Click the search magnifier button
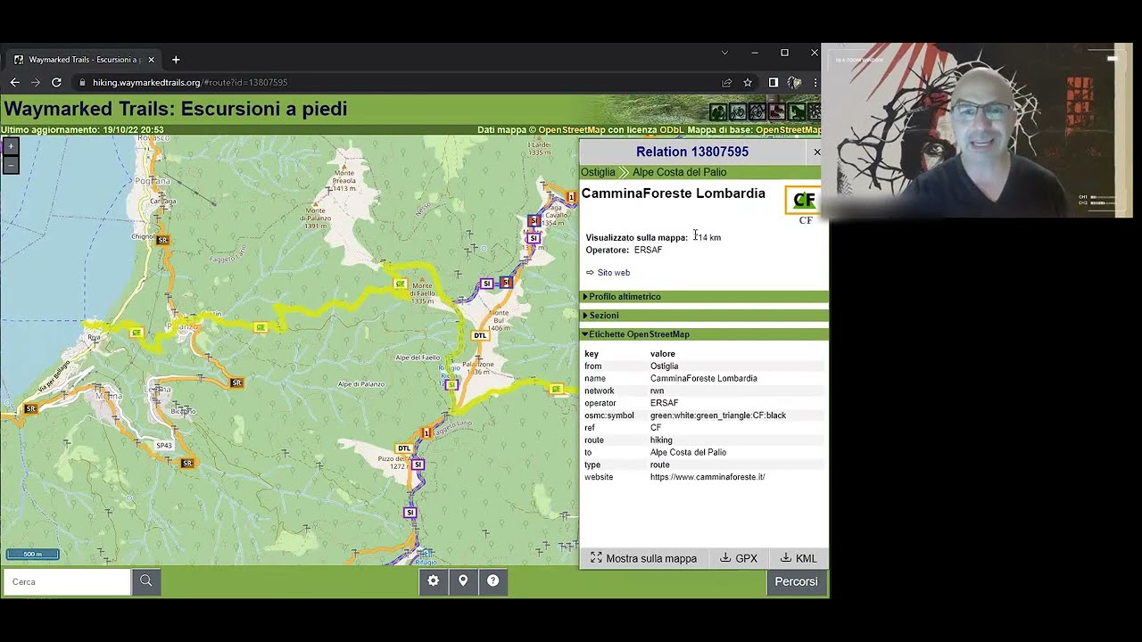The width and height of the screenshot is (1142, 642). coord(146,581)
